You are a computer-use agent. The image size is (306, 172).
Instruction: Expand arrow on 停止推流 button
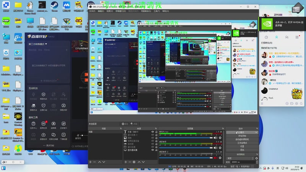[x=256, y=132]
